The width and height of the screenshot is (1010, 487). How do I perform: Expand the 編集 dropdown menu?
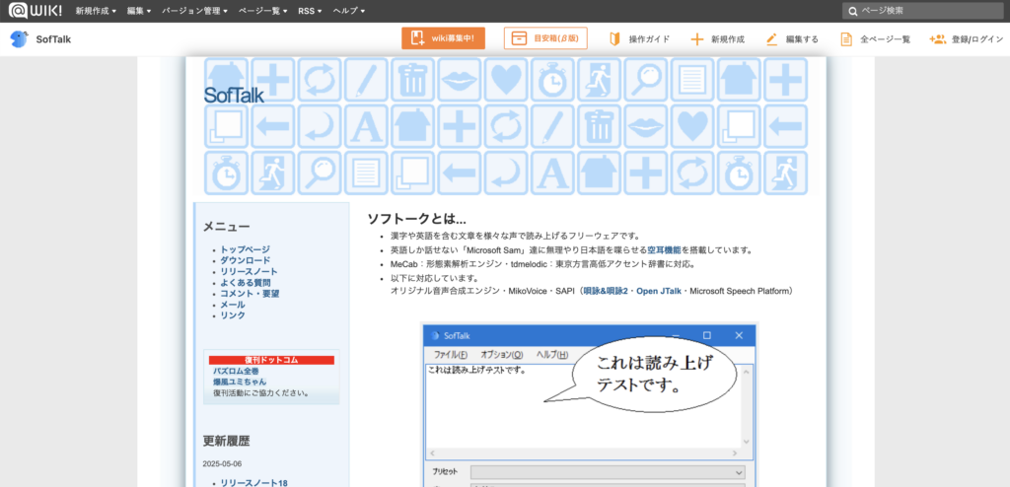tap(139, 11)
